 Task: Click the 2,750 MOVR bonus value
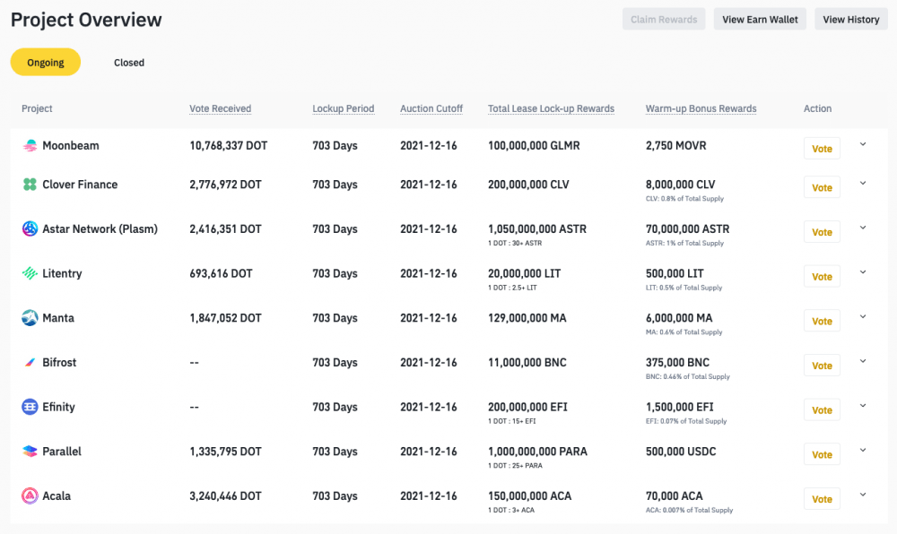pyautogui.click(x=675, y=146)
